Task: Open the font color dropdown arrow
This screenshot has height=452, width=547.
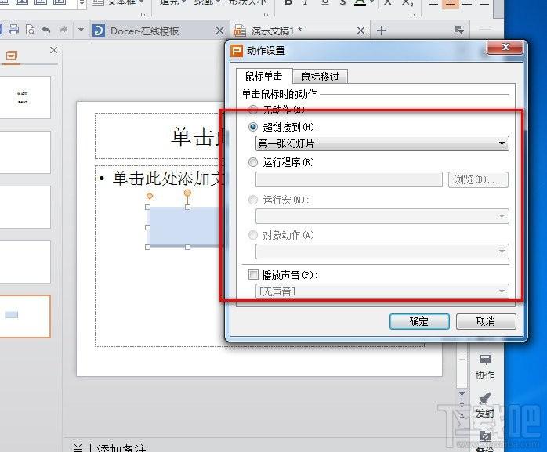Action: point(372,3)
